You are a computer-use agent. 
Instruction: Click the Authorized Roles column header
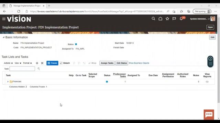(x=183, y=75)
